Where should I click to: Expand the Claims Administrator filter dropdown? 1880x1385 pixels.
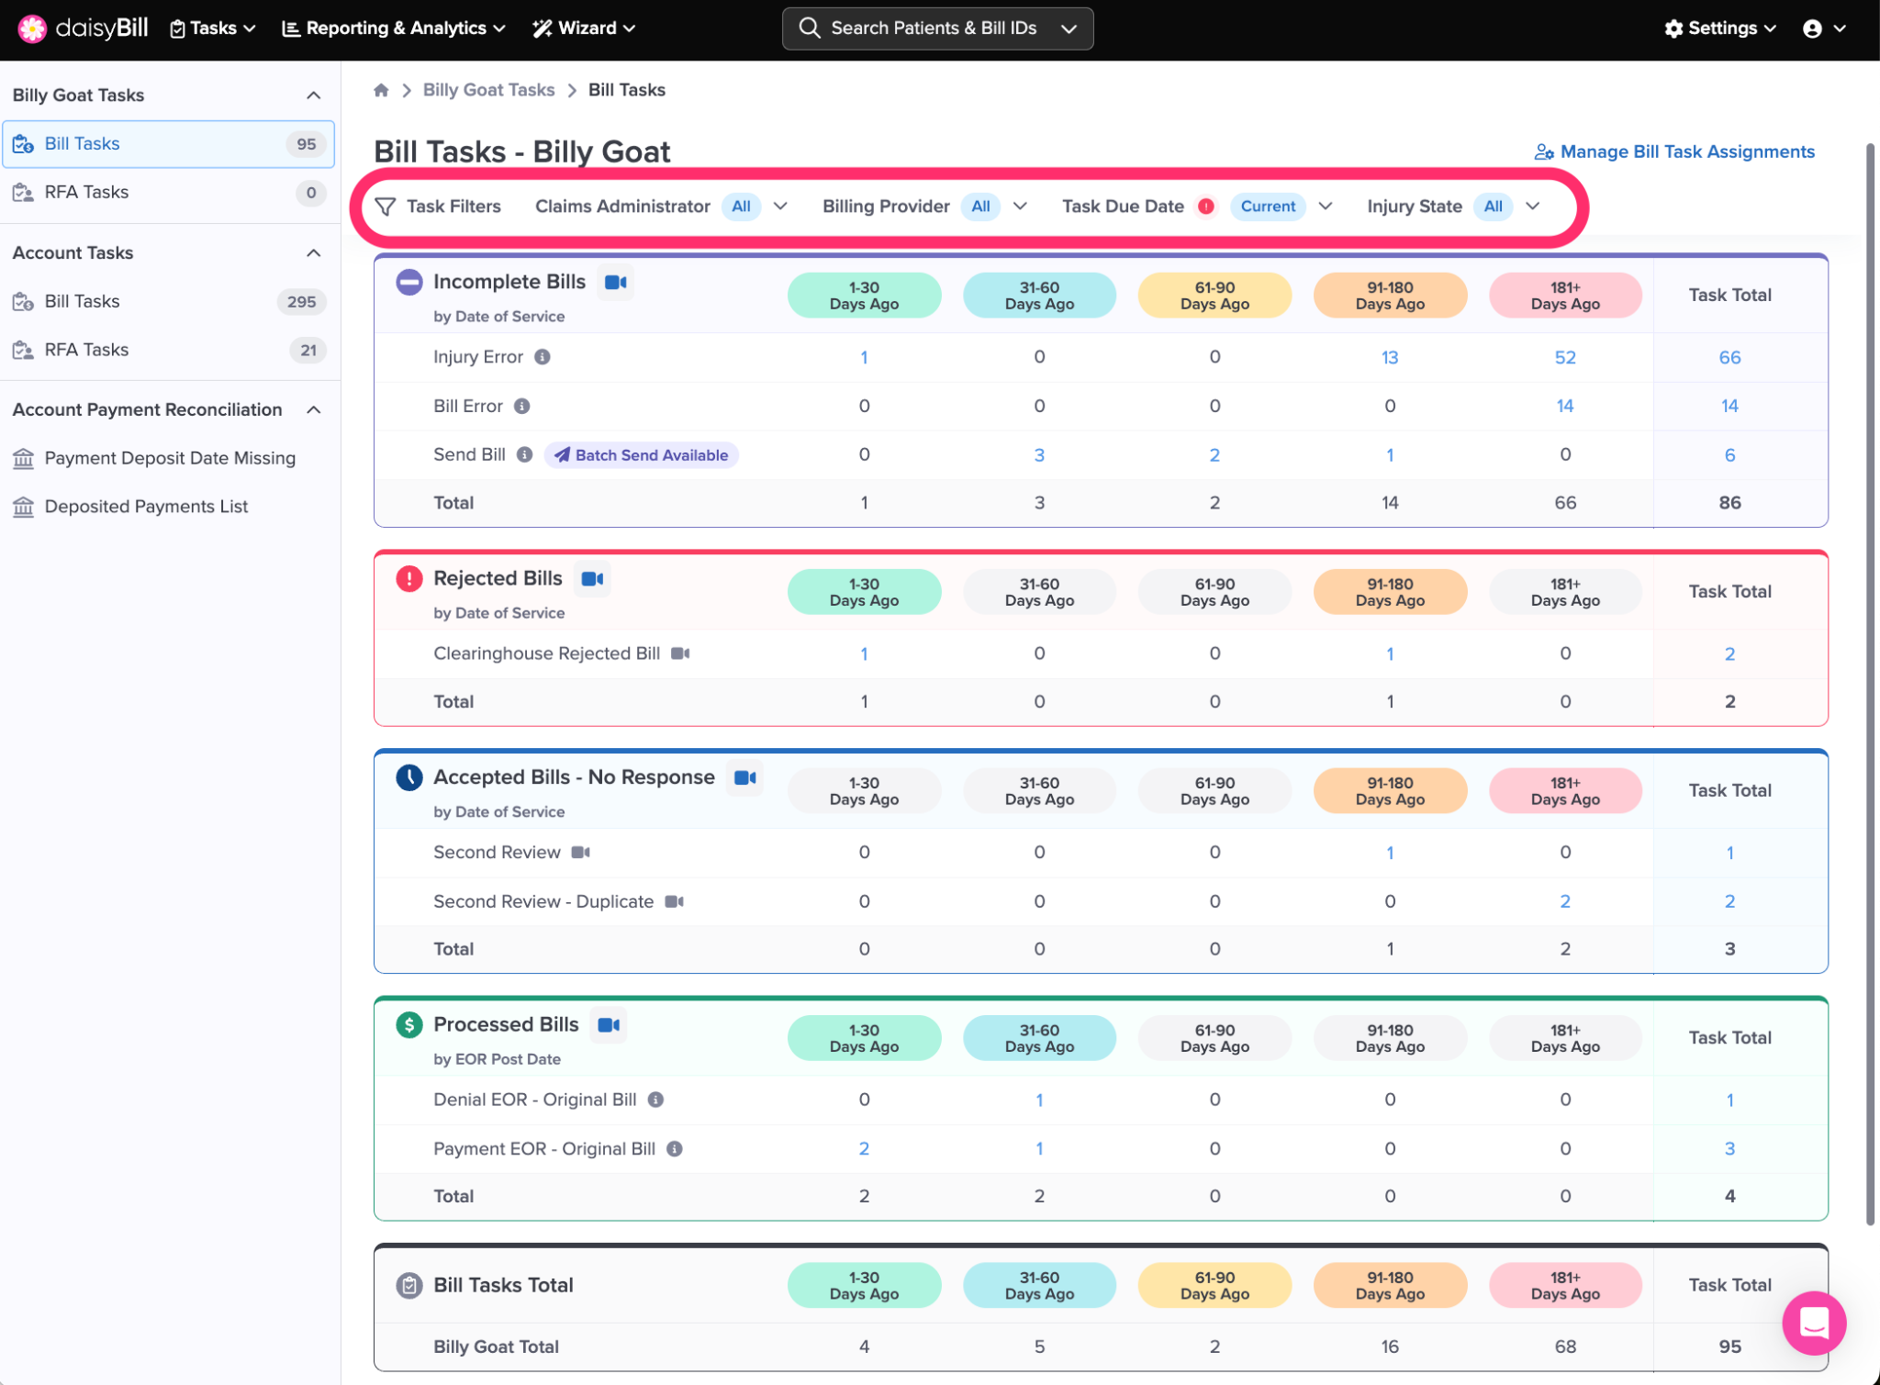click(x=780, y=207)
